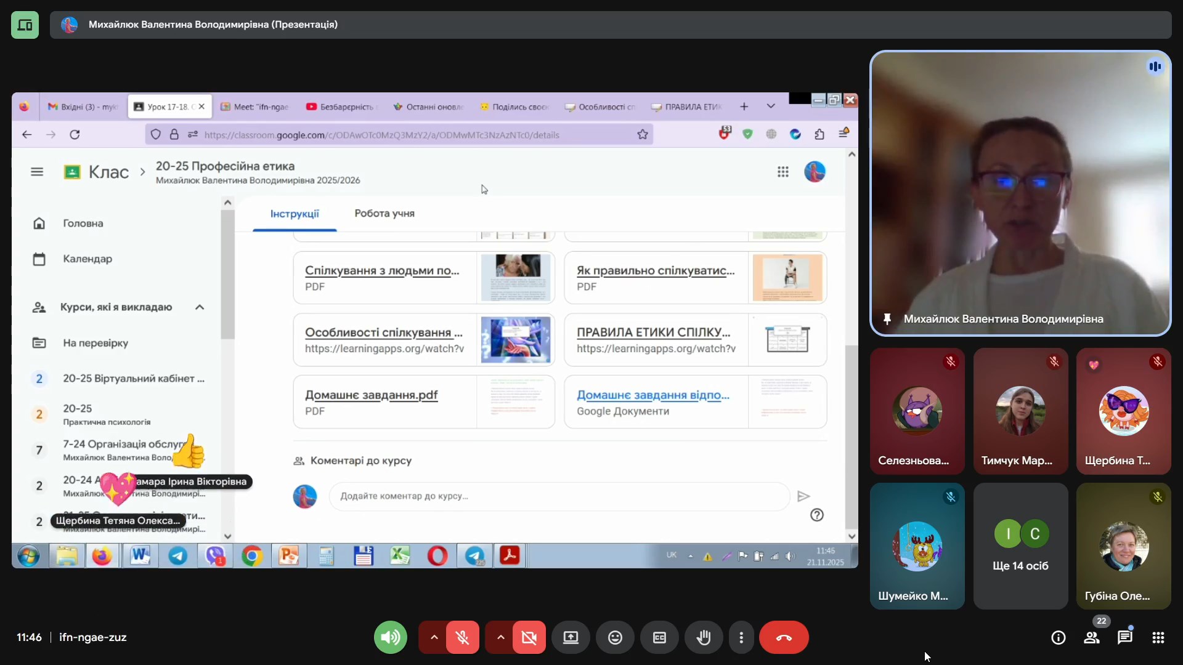
Task: Click the green audio output button
Action: 391,637
